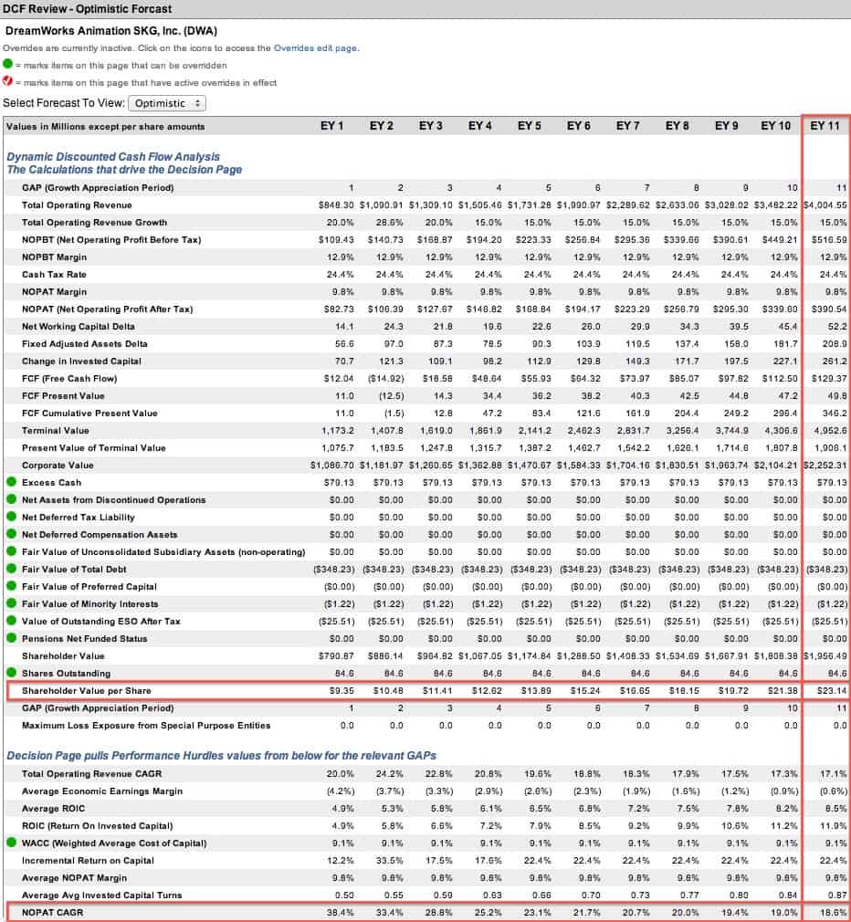Click override dot for Fair Value of Minority Interests
Viewport: 851px width, 922px height.
11,603
